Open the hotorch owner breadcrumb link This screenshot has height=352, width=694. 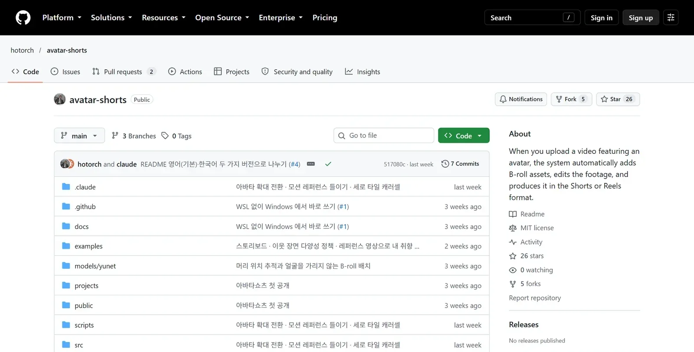click(22, 50)
